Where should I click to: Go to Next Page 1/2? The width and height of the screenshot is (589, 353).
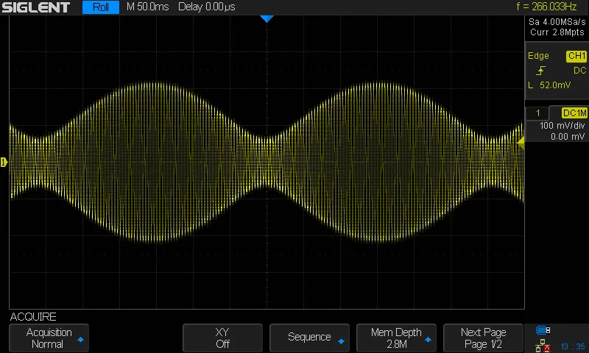coord(483,338)
